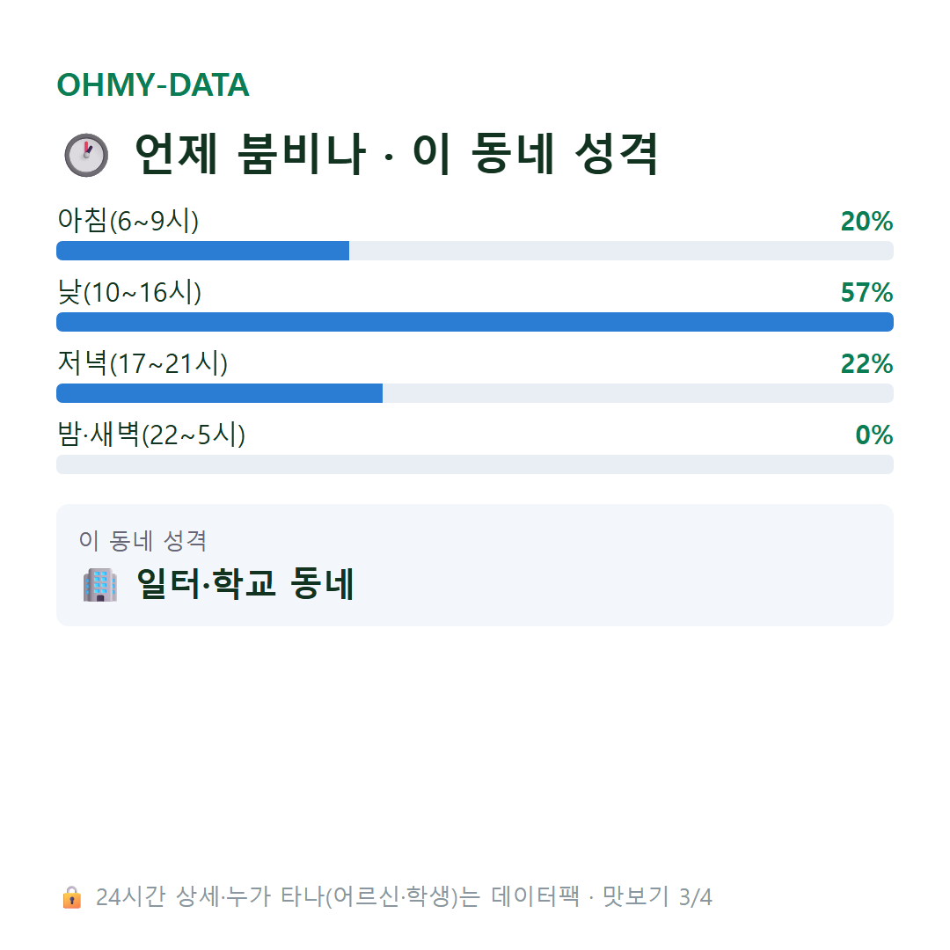Click the 아침 progress bar
Viewport: 950px width, 950px height.
tap(475, 251)
